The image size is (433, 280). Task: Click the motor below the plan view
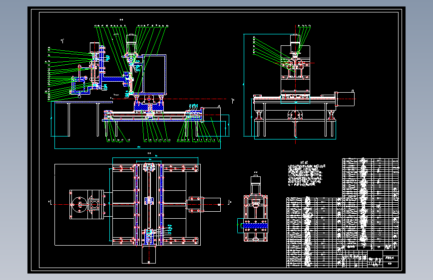[149, 255]
